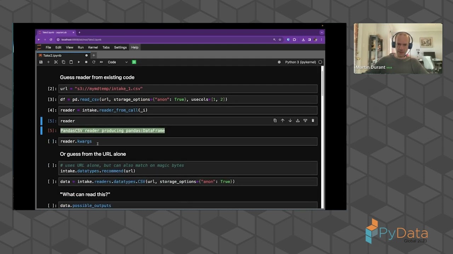
Task: Run the selected cell with the play icon
Action: (x=79, y=62)
